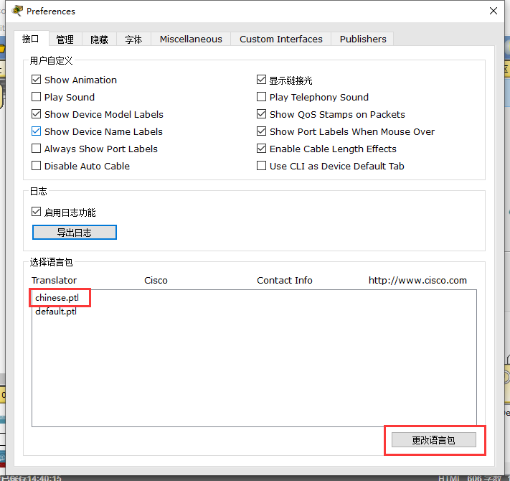Enable the Play Sound checkbox
Image resolution: width=510 pixels, height=481 pixels.
pos(36,97)
